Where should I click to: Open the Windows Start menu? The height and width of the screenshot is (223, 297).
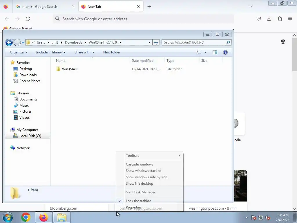8,217
